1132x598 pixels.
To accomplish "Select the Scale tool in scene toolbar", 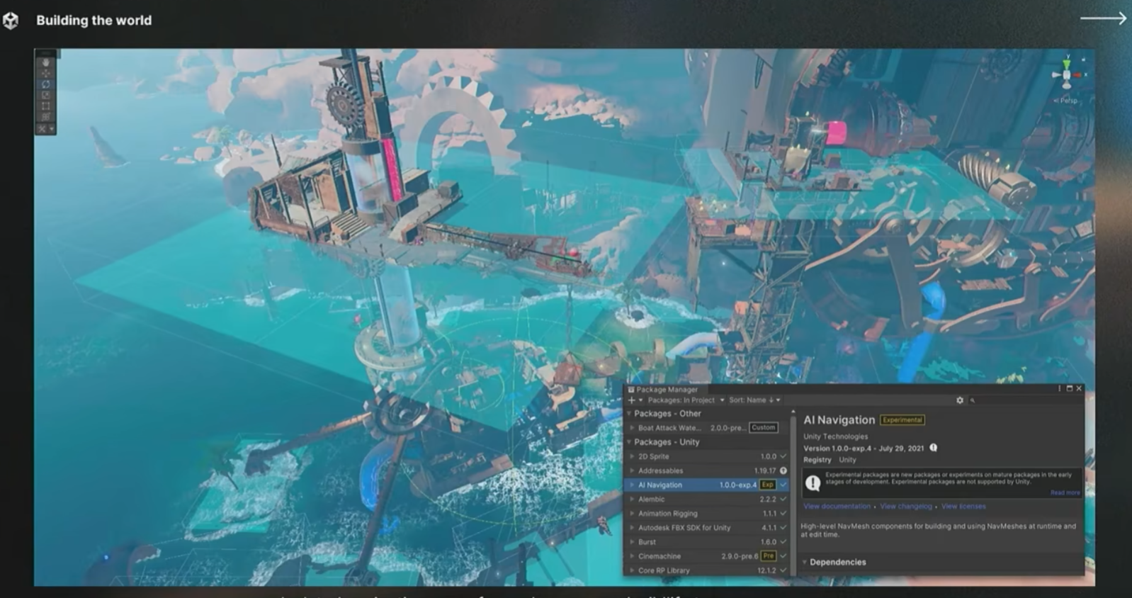I will pos(46,95).
